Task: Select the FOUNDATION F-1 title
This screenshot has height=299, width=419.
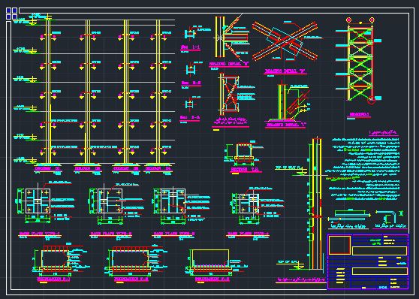Action: (x=54, y=279)
